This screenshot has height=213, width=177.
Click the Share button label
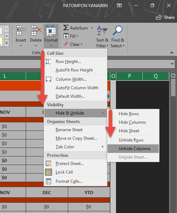pos(169,17)
